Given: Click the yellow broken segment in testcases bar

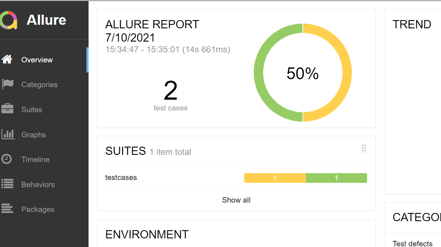Looking at the screenshot, I should 275,178.
